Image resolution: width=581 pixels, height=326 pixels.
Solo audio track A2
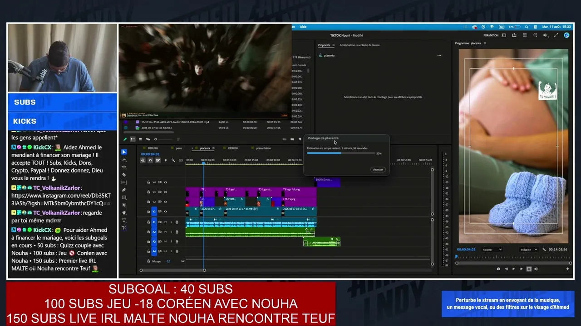[171, 232]
